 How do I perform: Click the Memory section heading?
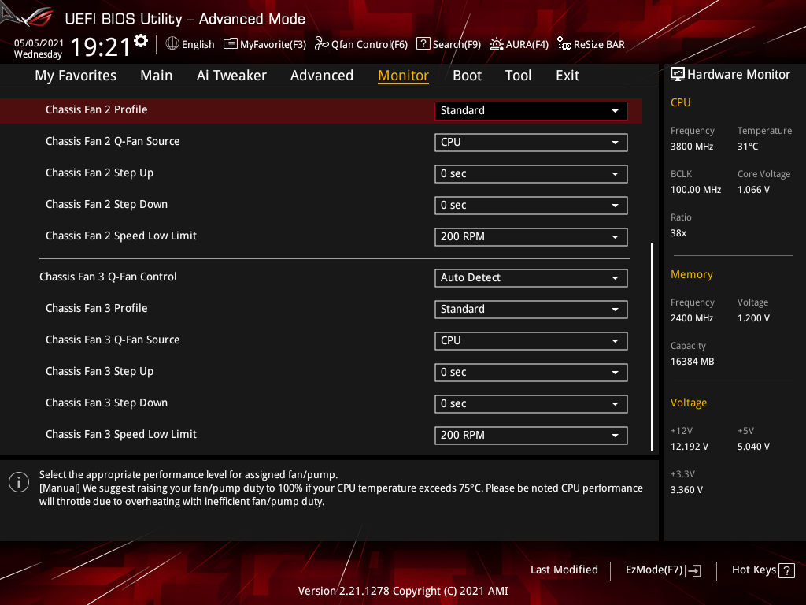click(691, 274)
